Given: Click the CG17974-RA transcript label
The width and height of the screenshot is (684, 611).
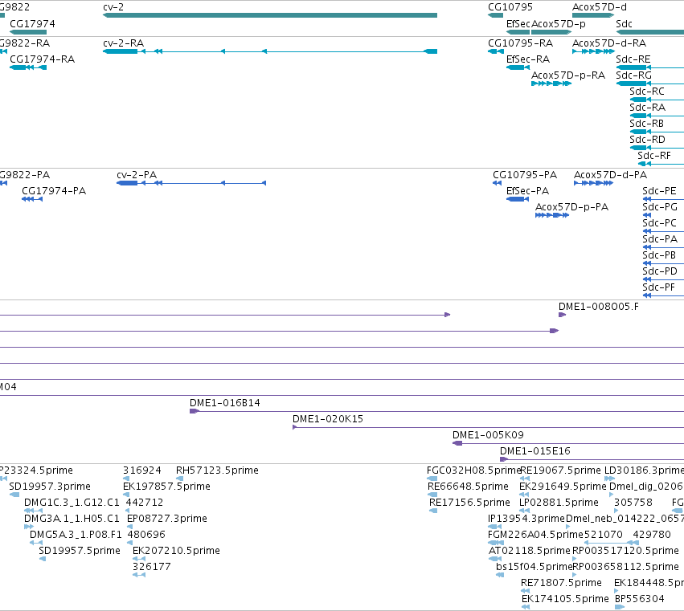Looking at the screenshot, I should click(x=43, y=59).
